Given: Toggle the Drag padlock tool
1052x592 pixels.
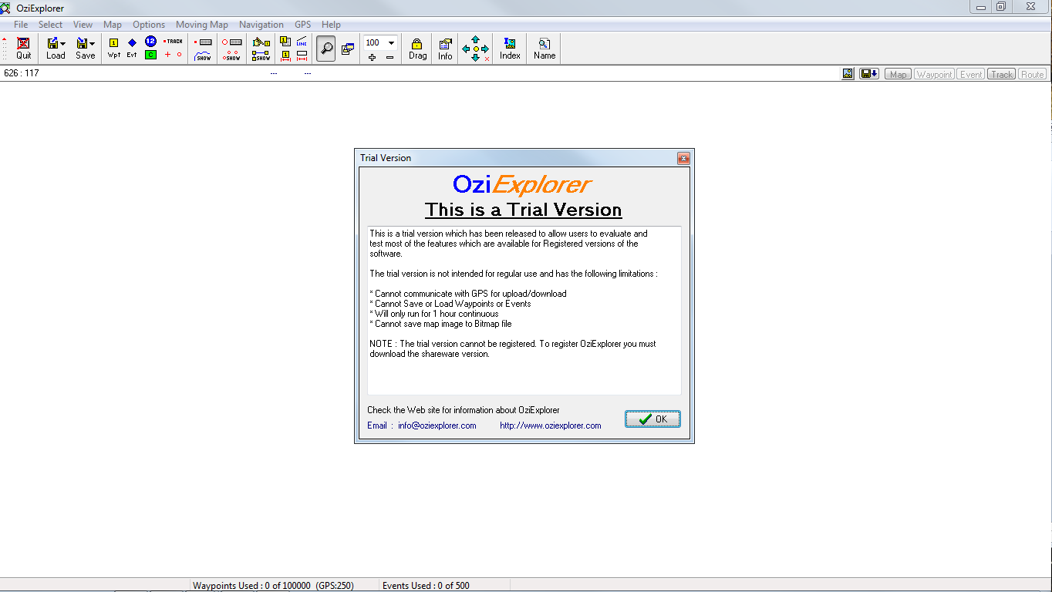Looking at the screenshot, I should coord(417,49).
